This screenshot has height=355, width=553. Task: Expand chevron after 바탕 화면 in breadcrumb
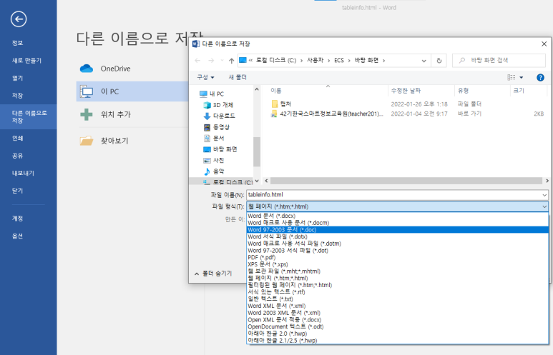point(383,61)
